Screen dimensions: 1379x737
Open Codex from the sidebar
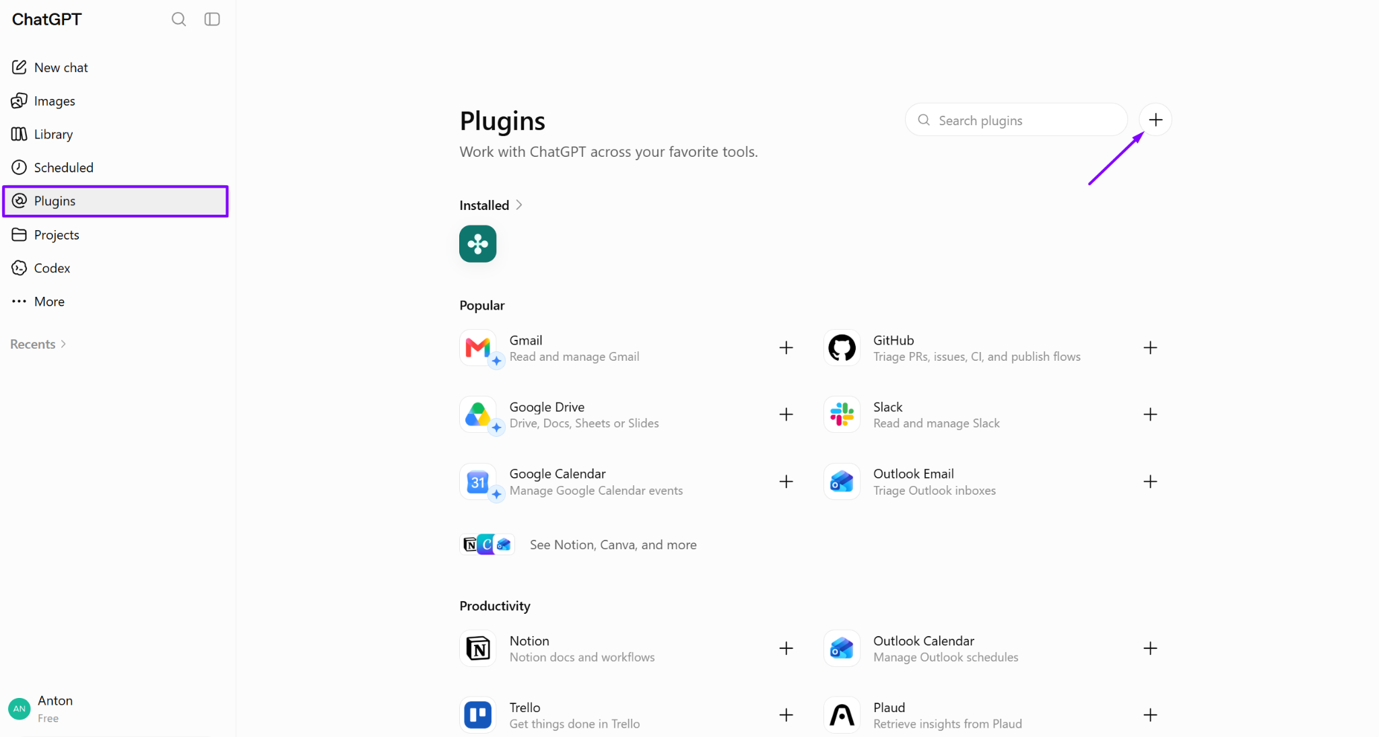116,268
